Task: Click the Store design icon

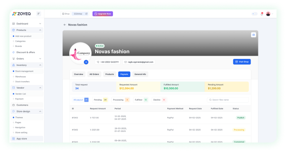Action: click(14, 111)
